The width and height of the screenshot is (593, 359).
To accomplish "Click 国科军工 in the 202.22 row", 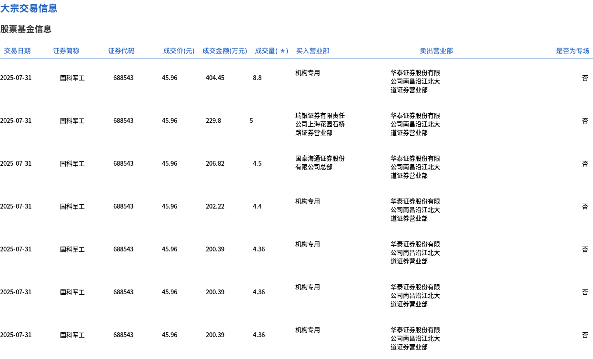I will coord(72,206).
